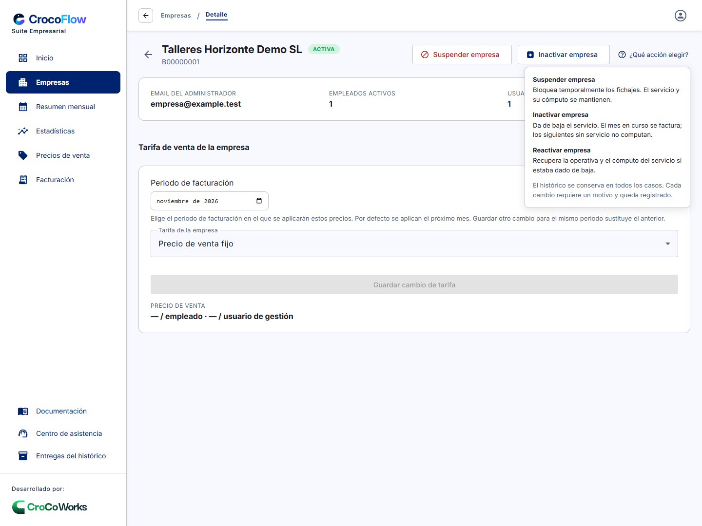Click the CroCoWorks developer logo
The height and width of the screenshot is (526, 702).
(x=49, y=507)
